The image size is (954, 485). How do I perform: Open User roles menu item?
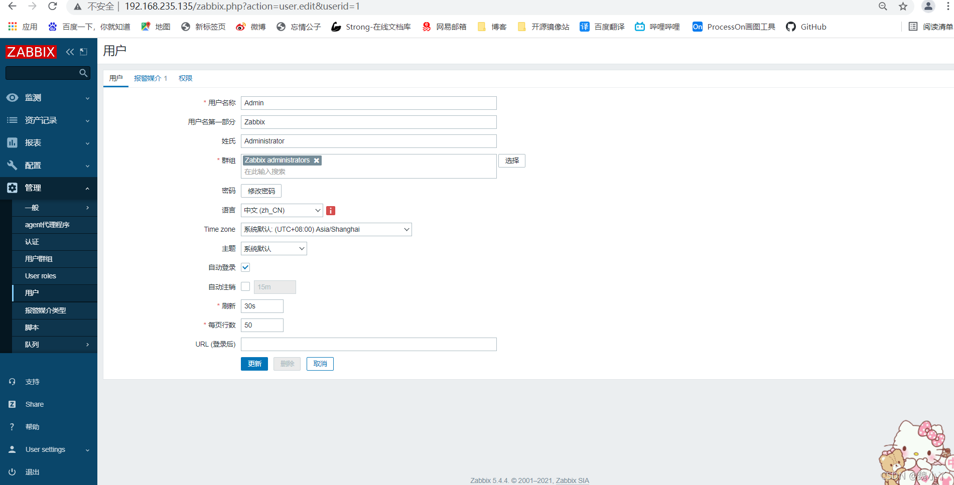[x=55, y=276]
